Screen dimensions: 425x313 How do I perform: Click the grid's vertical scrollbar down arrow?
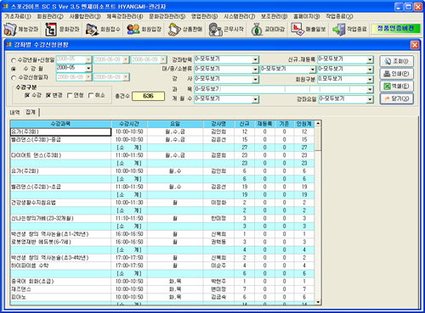pos(318,302)
